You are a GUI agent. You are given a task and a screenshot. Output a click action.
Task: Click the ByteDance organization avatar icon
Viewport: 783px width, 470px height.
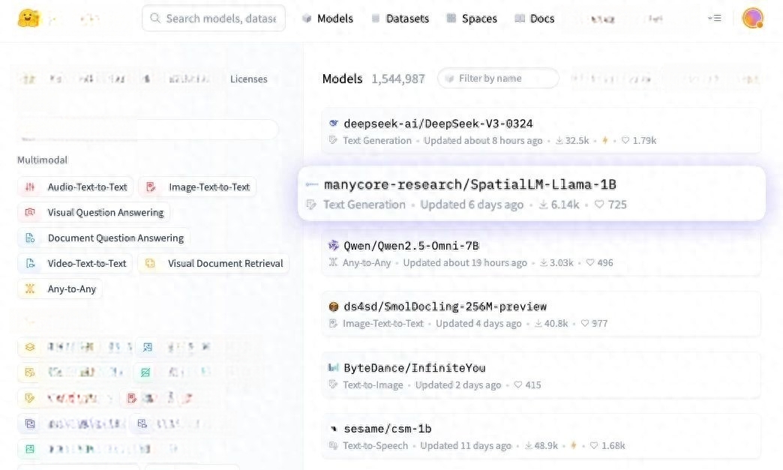(334, 368)
